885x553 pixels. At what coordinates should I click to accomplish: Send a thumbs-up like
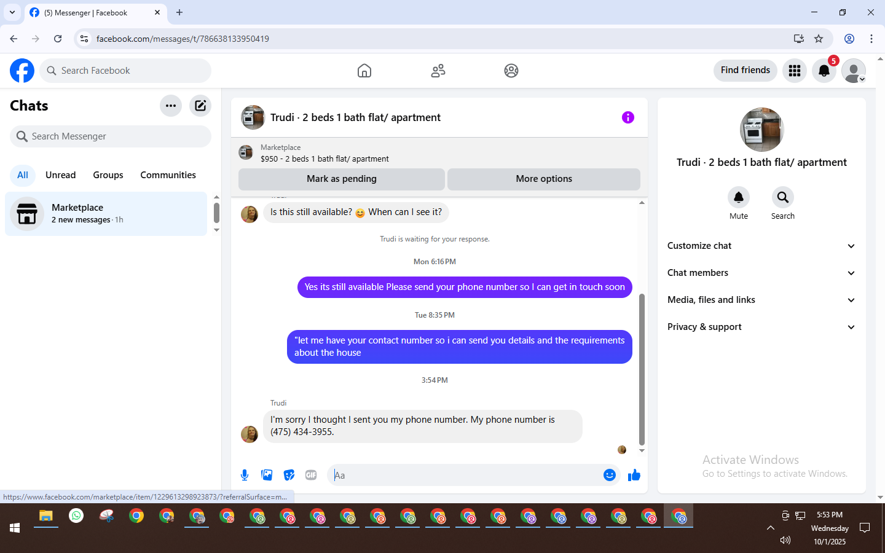(634, 475)
